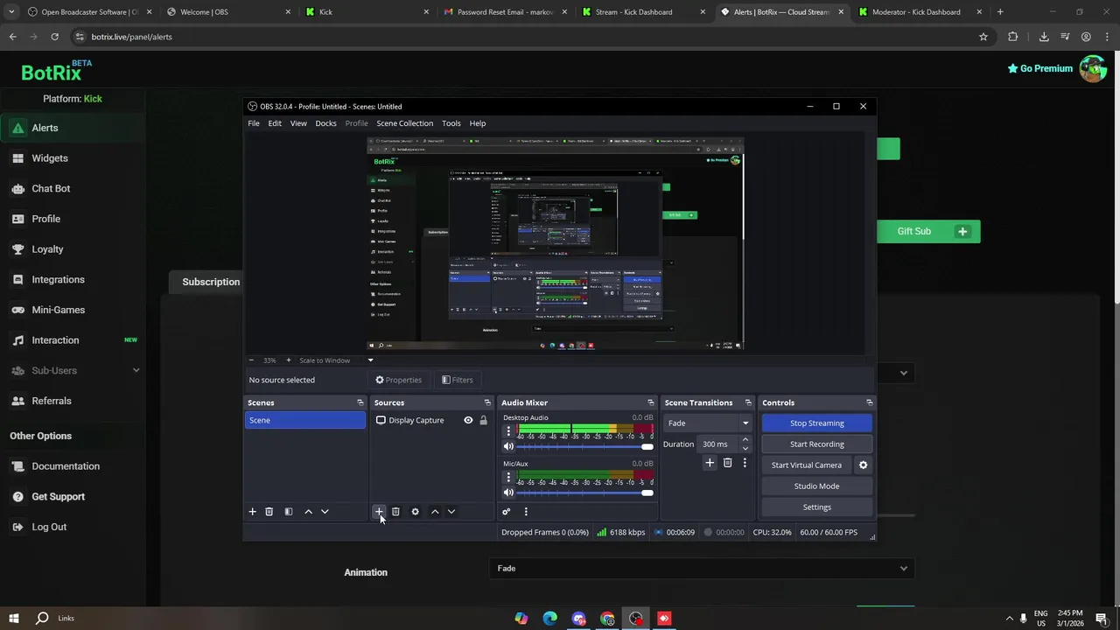Open the Fade transition dropdown in OBS

tap(708, 423)
